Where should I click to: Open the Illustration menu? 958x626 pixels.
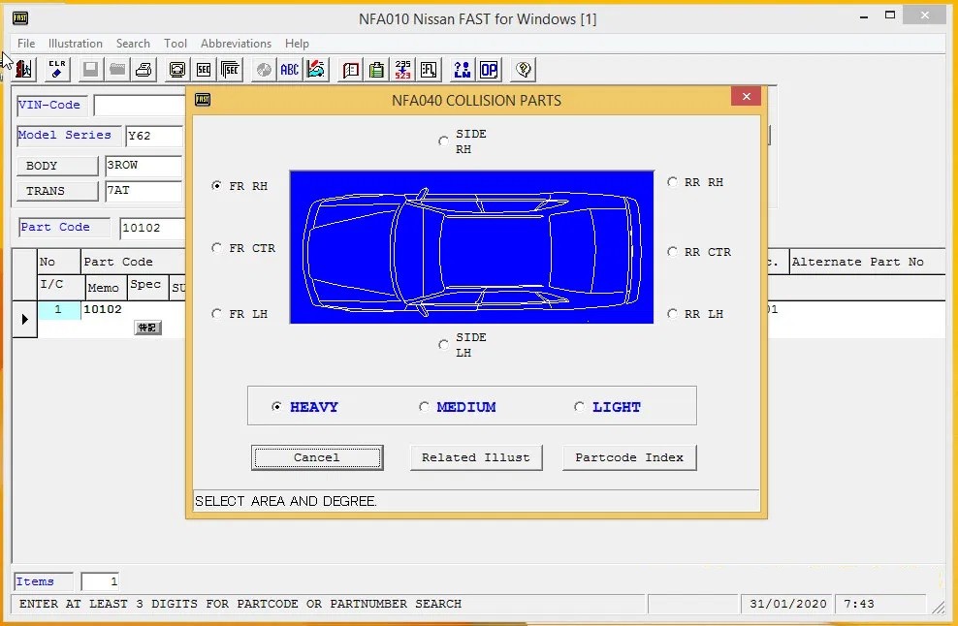[x=75, y=44]
